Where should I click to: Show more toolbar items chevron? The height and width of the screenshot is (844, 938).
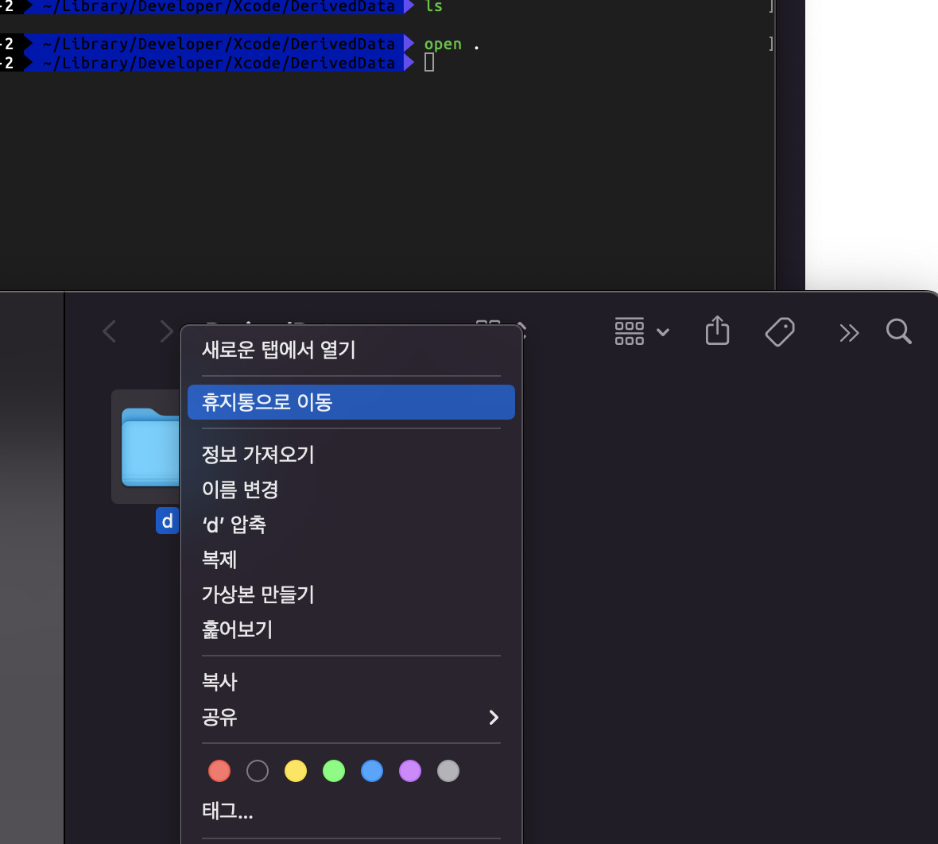849,332
